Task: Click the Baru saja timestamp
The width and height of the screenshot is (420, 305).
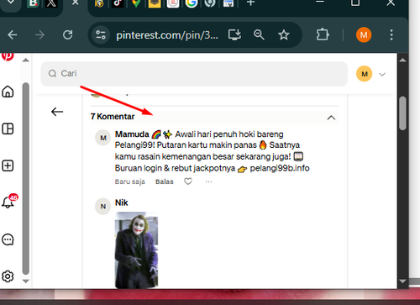Action: coord(129,181)
